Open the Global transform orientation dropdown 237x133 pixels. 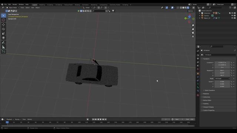click(x=87, y=8)
